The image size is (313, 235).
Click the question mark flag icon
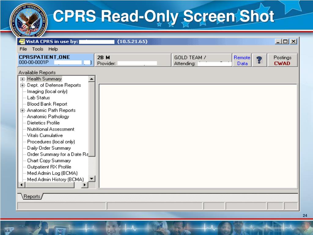tap(259, 60)
